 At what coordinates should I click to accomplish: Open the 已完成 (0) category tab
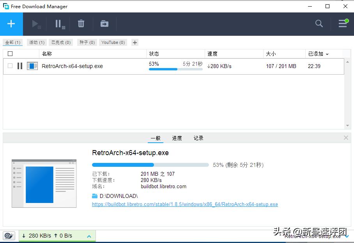(x=61, y=42)
